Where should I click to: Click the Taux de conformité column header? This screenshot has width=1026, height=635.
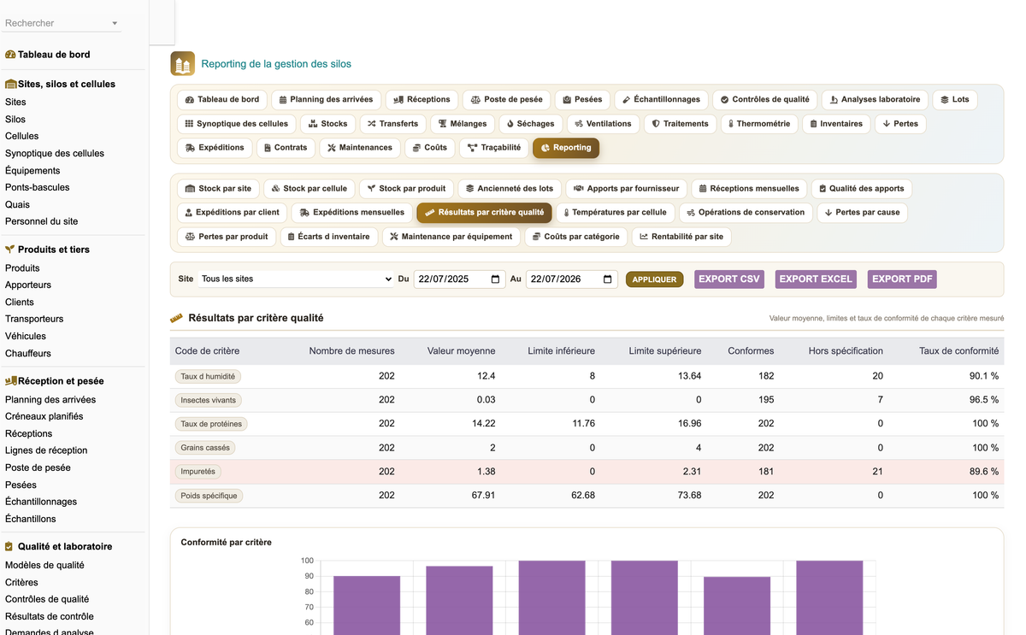point(958,350)
